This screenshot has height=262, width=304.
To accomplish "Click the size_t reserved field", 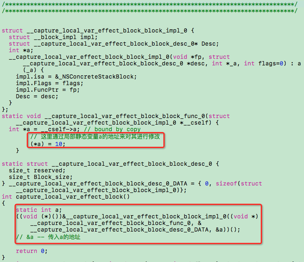I will pyautogui.click(x=37, y=170).
